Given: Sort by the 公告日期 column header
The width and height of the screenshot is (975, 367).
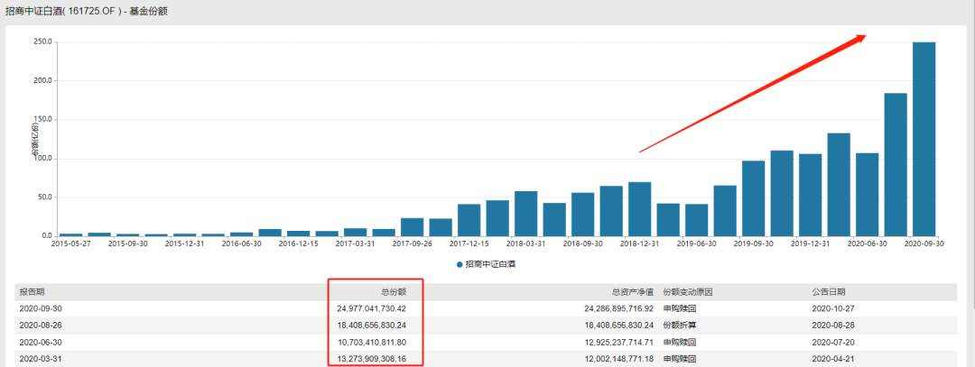Looking at the screenshot, I should coord(828,292).
